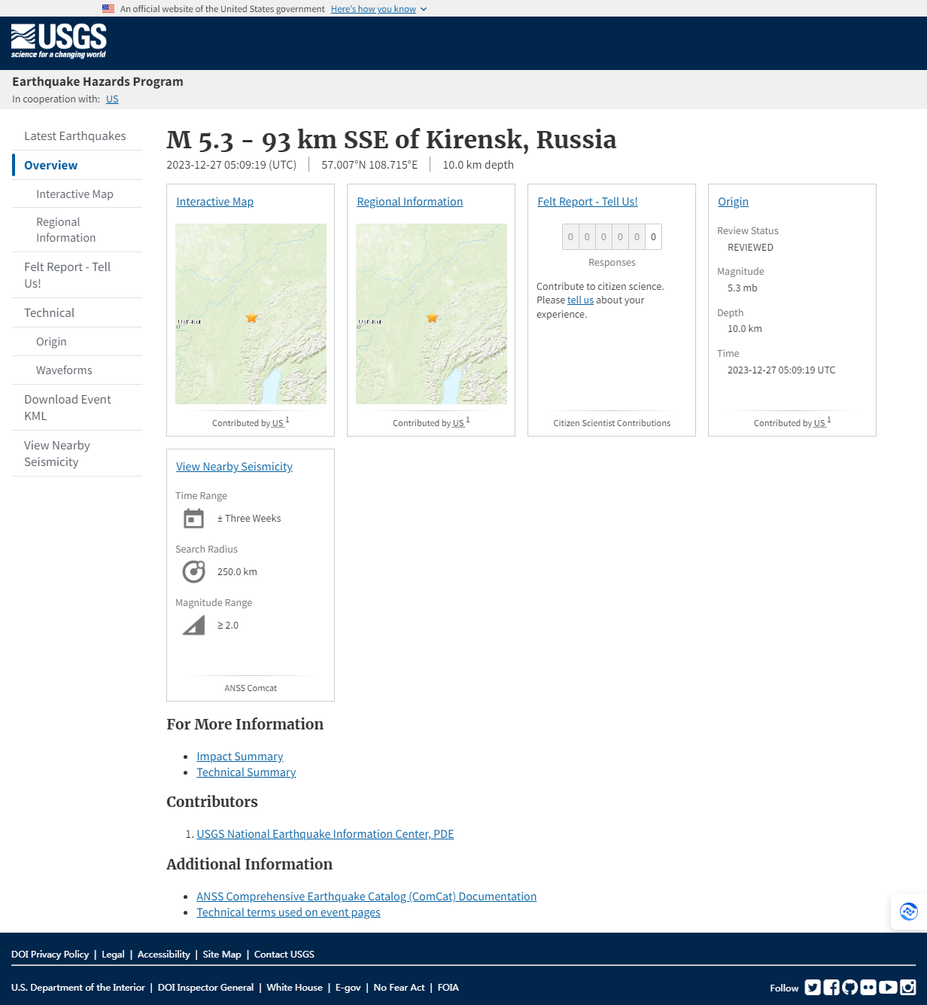Click the Magnitude Range triangle icon
This screenshot has width=927, height=1005.
[x=193, y=626]
